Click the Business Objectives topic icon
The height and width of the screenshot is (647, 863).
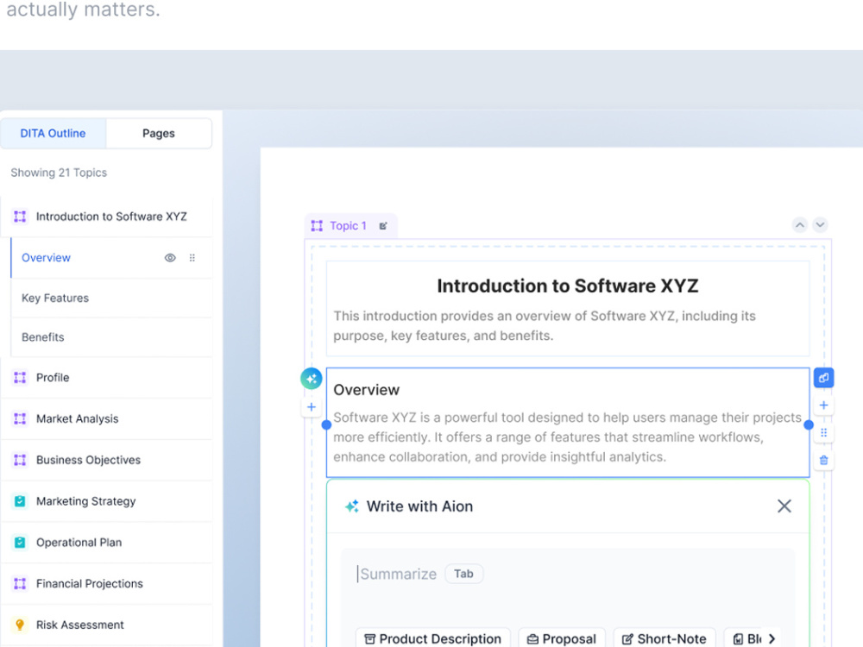[21, 460]
